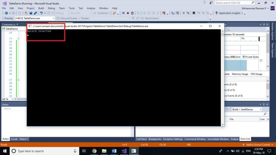The width and height of the screenshot is (276, 155).
Task: Click the Continue debug button
Action: 101,13
